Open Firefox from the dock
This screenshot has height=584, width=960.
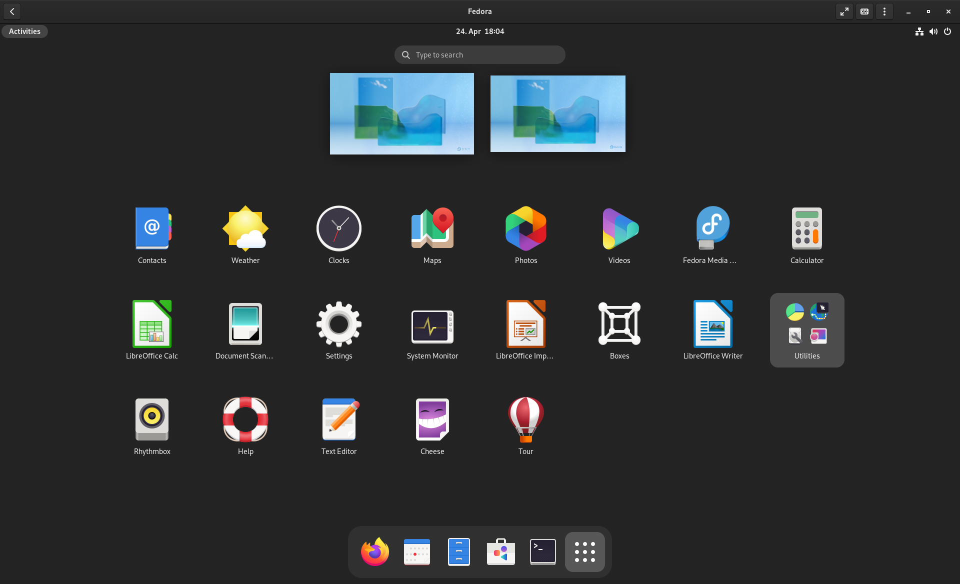click(x=375, y=551)
